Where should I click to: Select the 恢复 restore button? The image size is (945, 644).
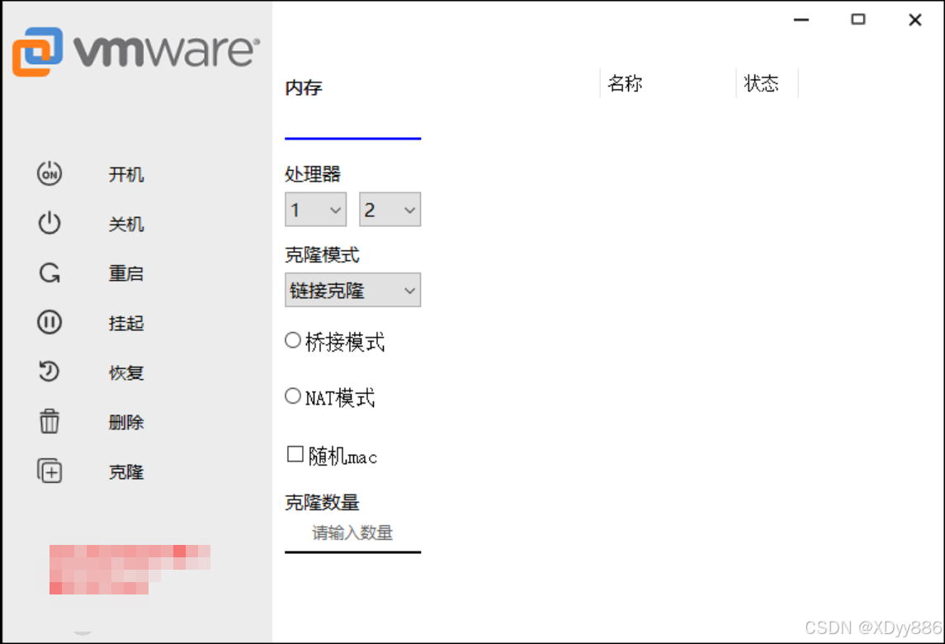(126, 372)
